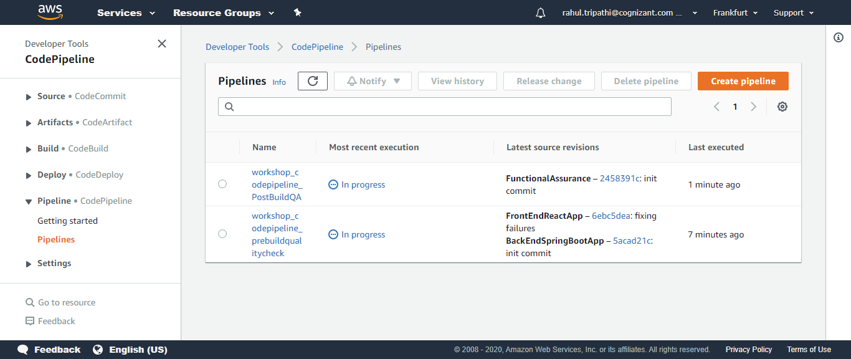Click the Last executed column header

click(x=716, y=147)
